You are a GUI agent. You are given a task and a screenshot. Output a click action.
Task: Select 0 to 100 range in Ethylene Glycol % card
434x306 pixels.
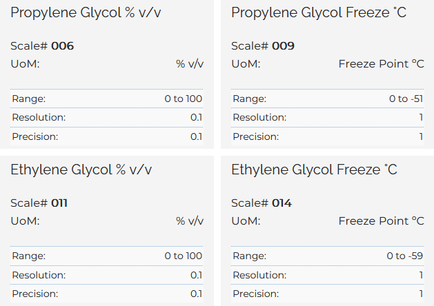click(183, 256)
